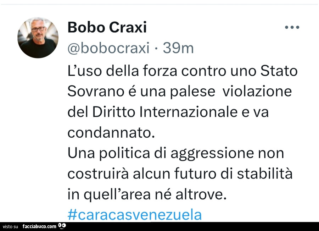The height and width of the screenshot is (231, 319).
Task: Click the word 'stabilità' in the tweet
Action: click(x=265, y=174)
